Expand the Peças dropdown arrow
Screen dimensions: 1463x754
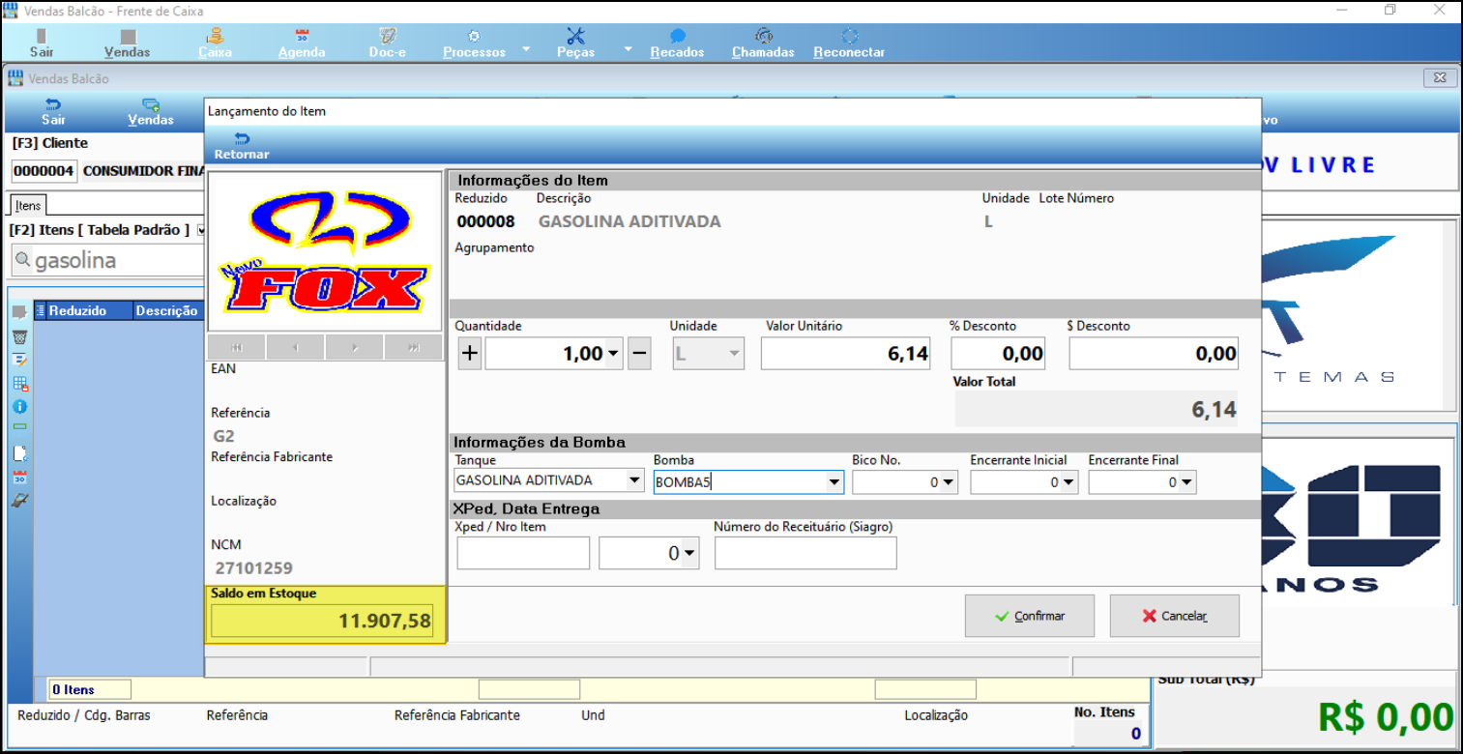(x=628, y=47)
